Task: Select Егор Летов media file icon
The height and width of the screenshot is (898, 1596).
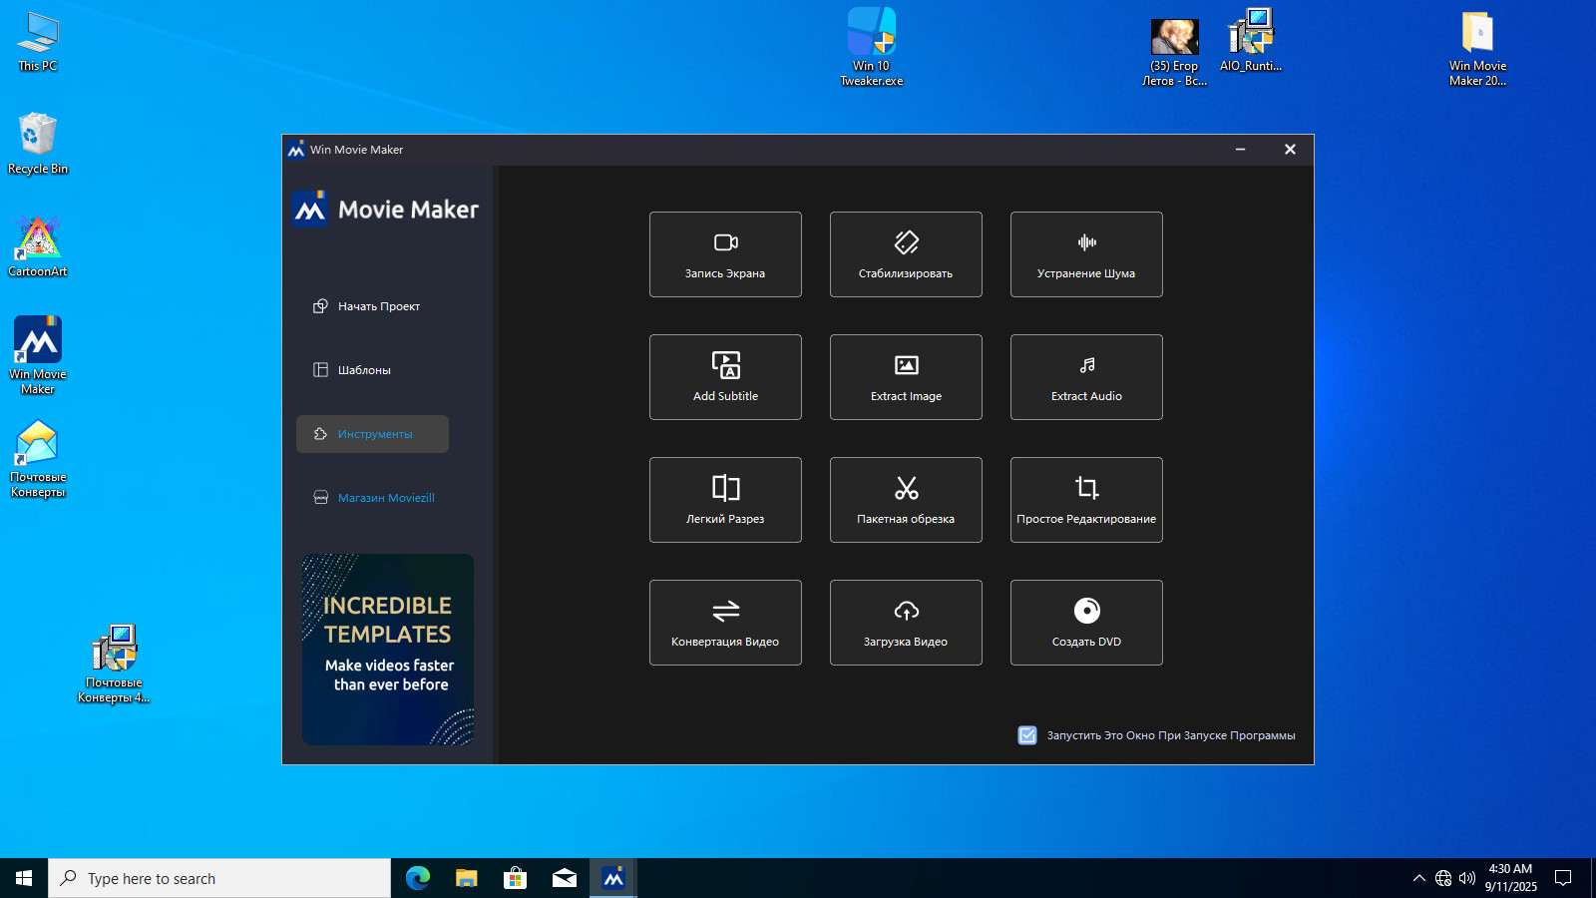Action: click(x=1174, y=52)
